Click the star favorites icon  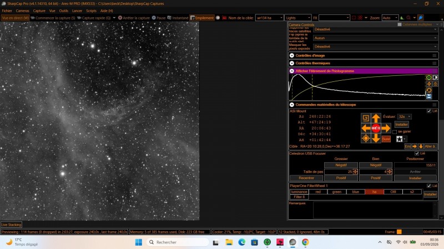click(399, 139)
